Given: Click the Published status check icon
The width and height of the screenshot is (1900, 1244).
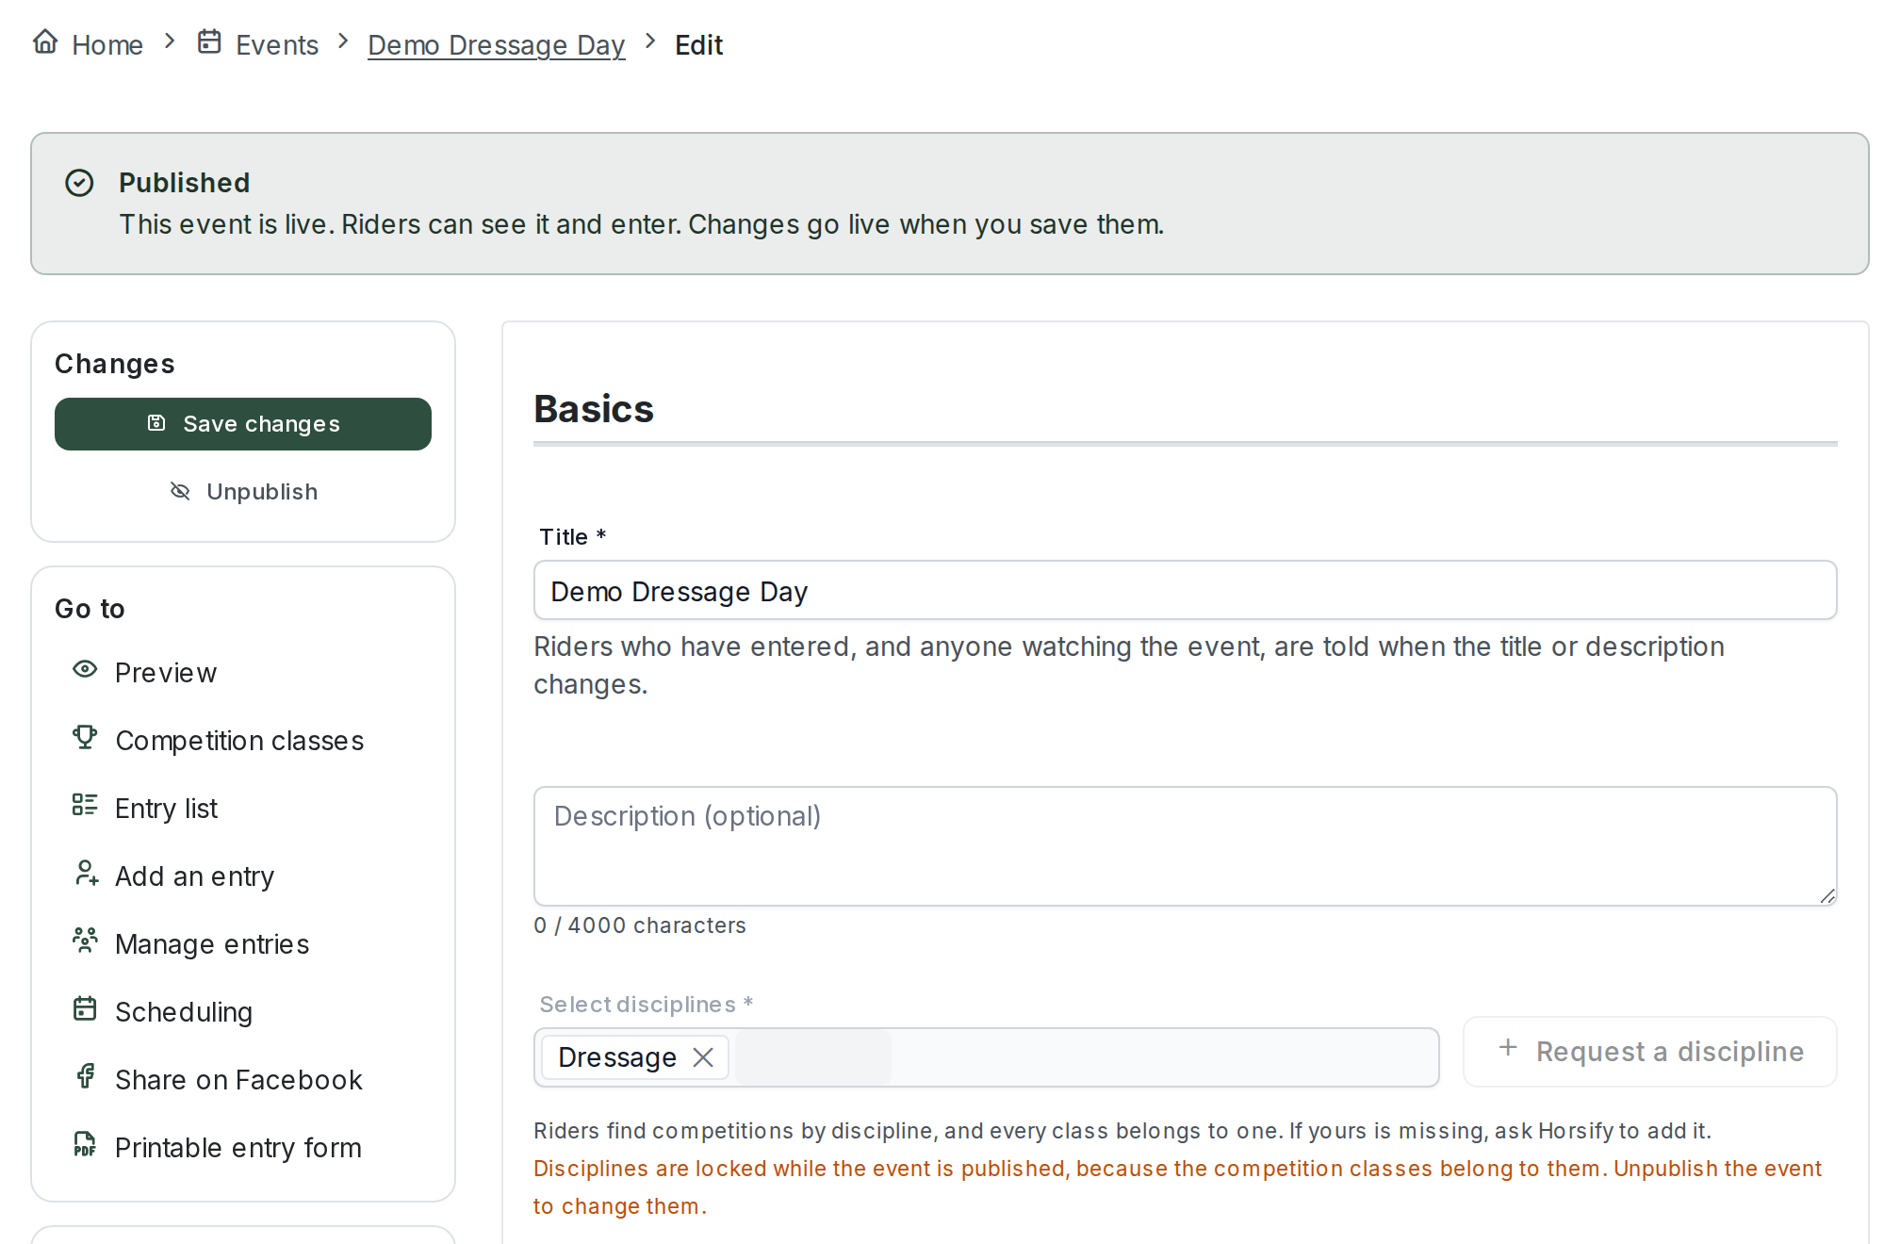Looking at the screenshot, I should (x=79, y=183).
